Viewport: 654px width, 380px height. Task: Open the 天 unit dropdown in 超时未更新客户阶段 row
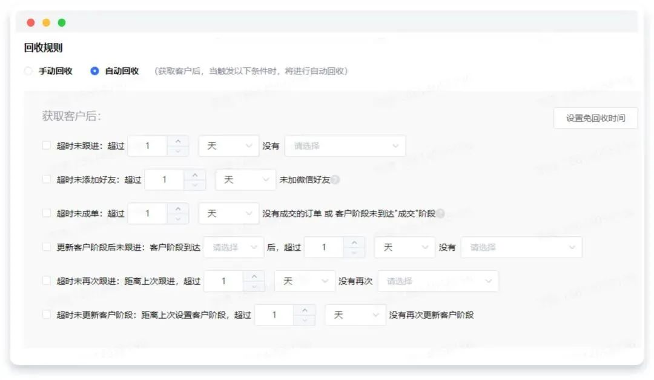tap(355, 315)
